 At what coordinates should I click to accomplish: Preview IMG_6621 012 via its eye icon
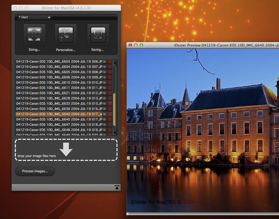[x=105, y=93]
